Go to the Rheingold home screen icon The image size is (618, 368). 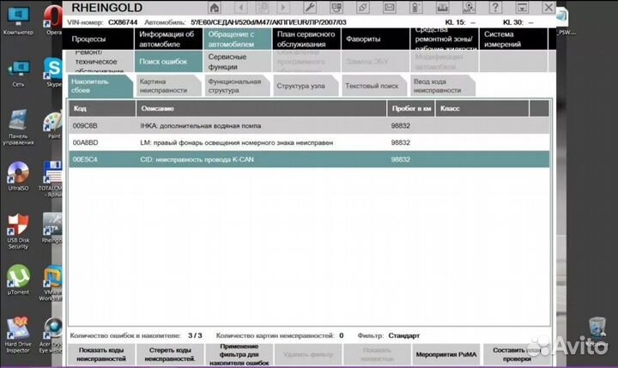pos(215,8)
